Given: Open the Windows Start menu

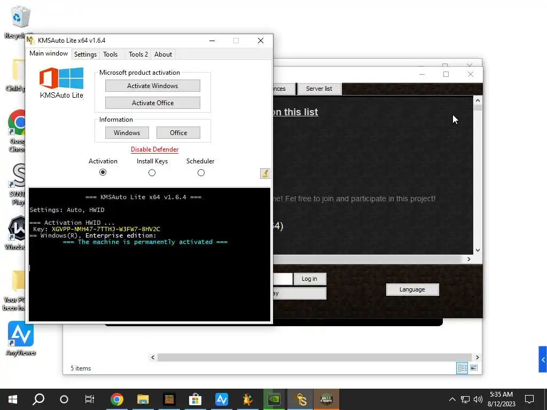Looking at the screenshot, I should pos(13,399).
